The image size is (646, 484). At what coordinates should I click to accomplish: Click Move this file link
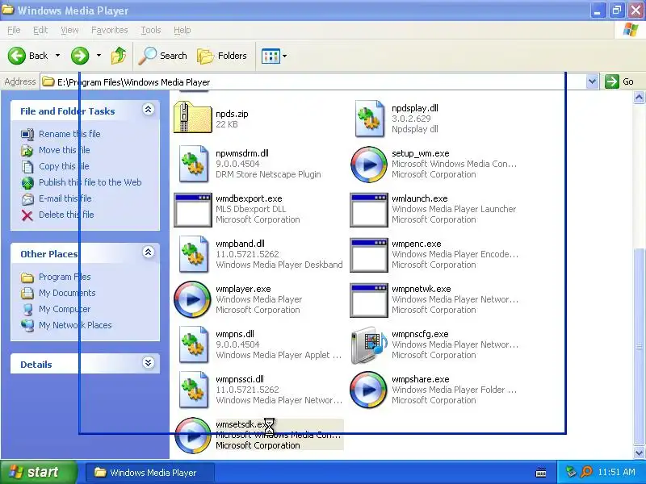click(64, 150)
